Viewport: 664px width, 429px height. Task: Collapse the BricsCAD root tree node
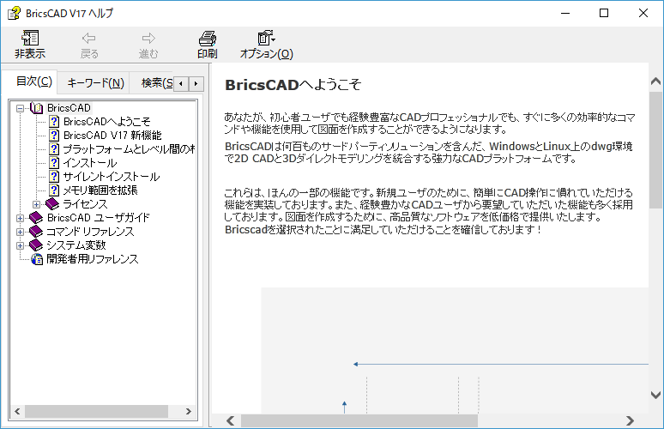(21, 108)
